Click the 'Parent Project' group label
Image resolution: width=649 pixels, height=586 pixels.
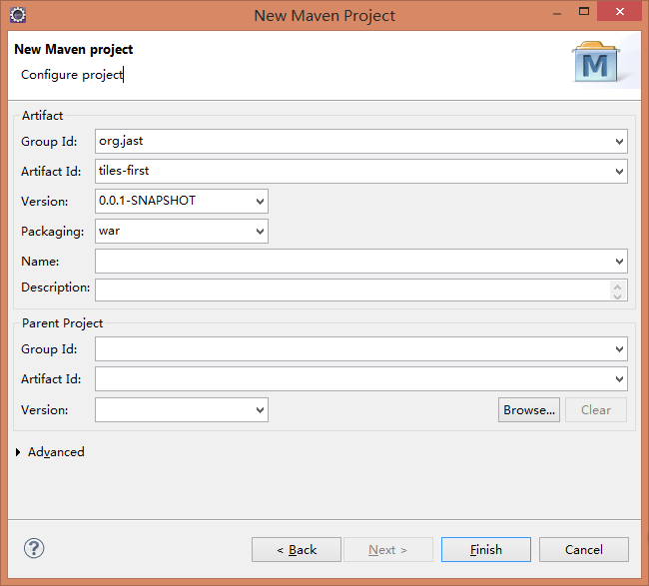[63, 323]
